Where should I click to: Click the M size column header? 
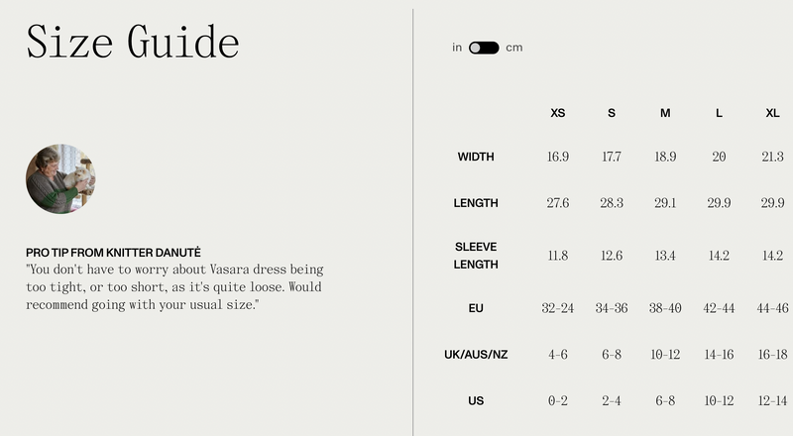click(665, 113)
